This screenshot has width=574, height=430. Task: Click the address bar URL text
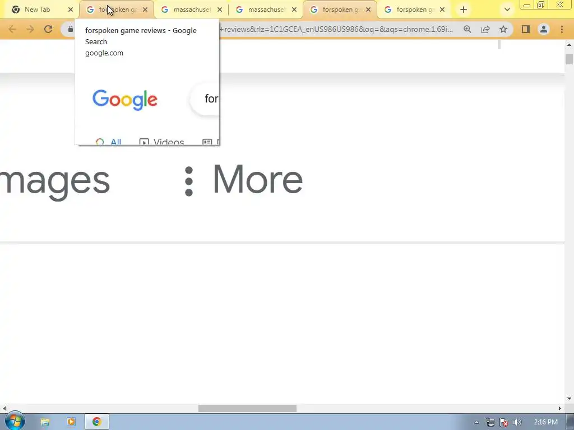pos(336,29)
